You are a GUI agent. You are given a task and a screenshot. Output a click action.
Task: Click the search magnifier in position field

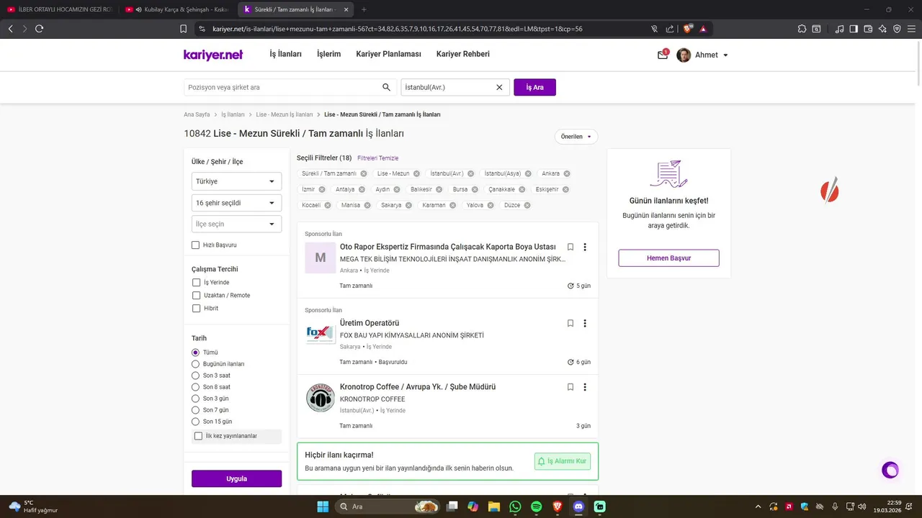386,87
